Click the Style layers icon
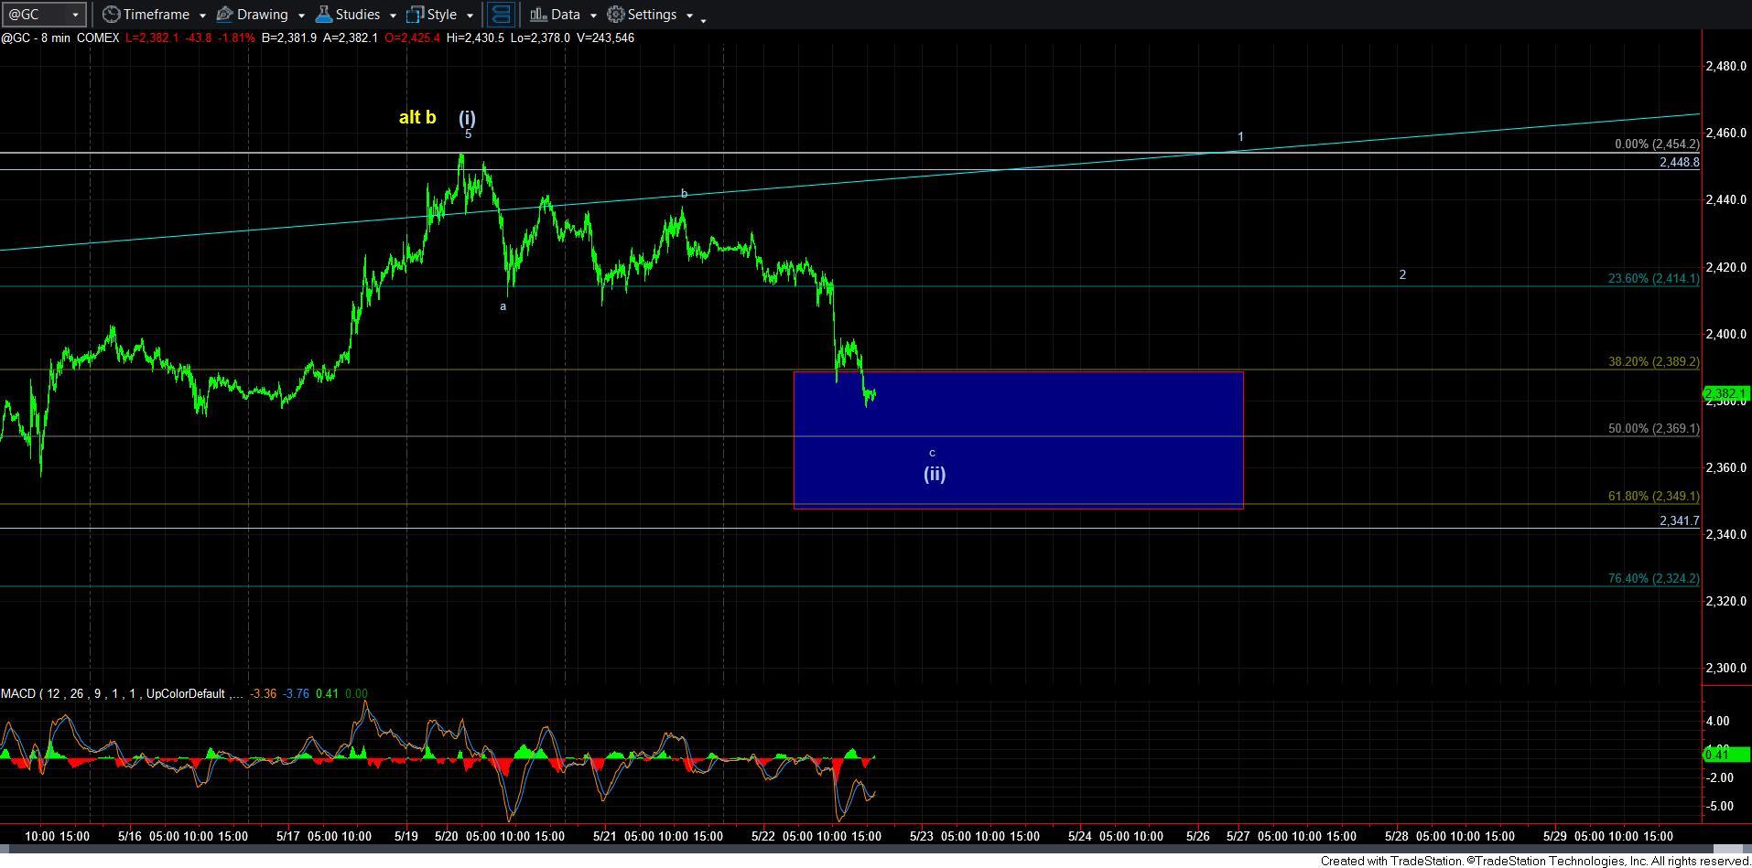1752x868 pixels. pos(415,15)
